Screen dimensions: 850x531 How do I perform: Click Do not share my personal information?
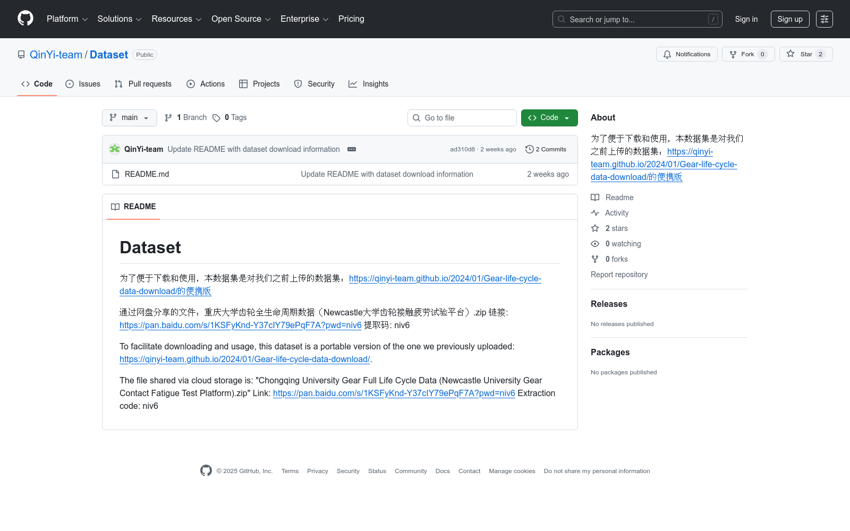597,471
